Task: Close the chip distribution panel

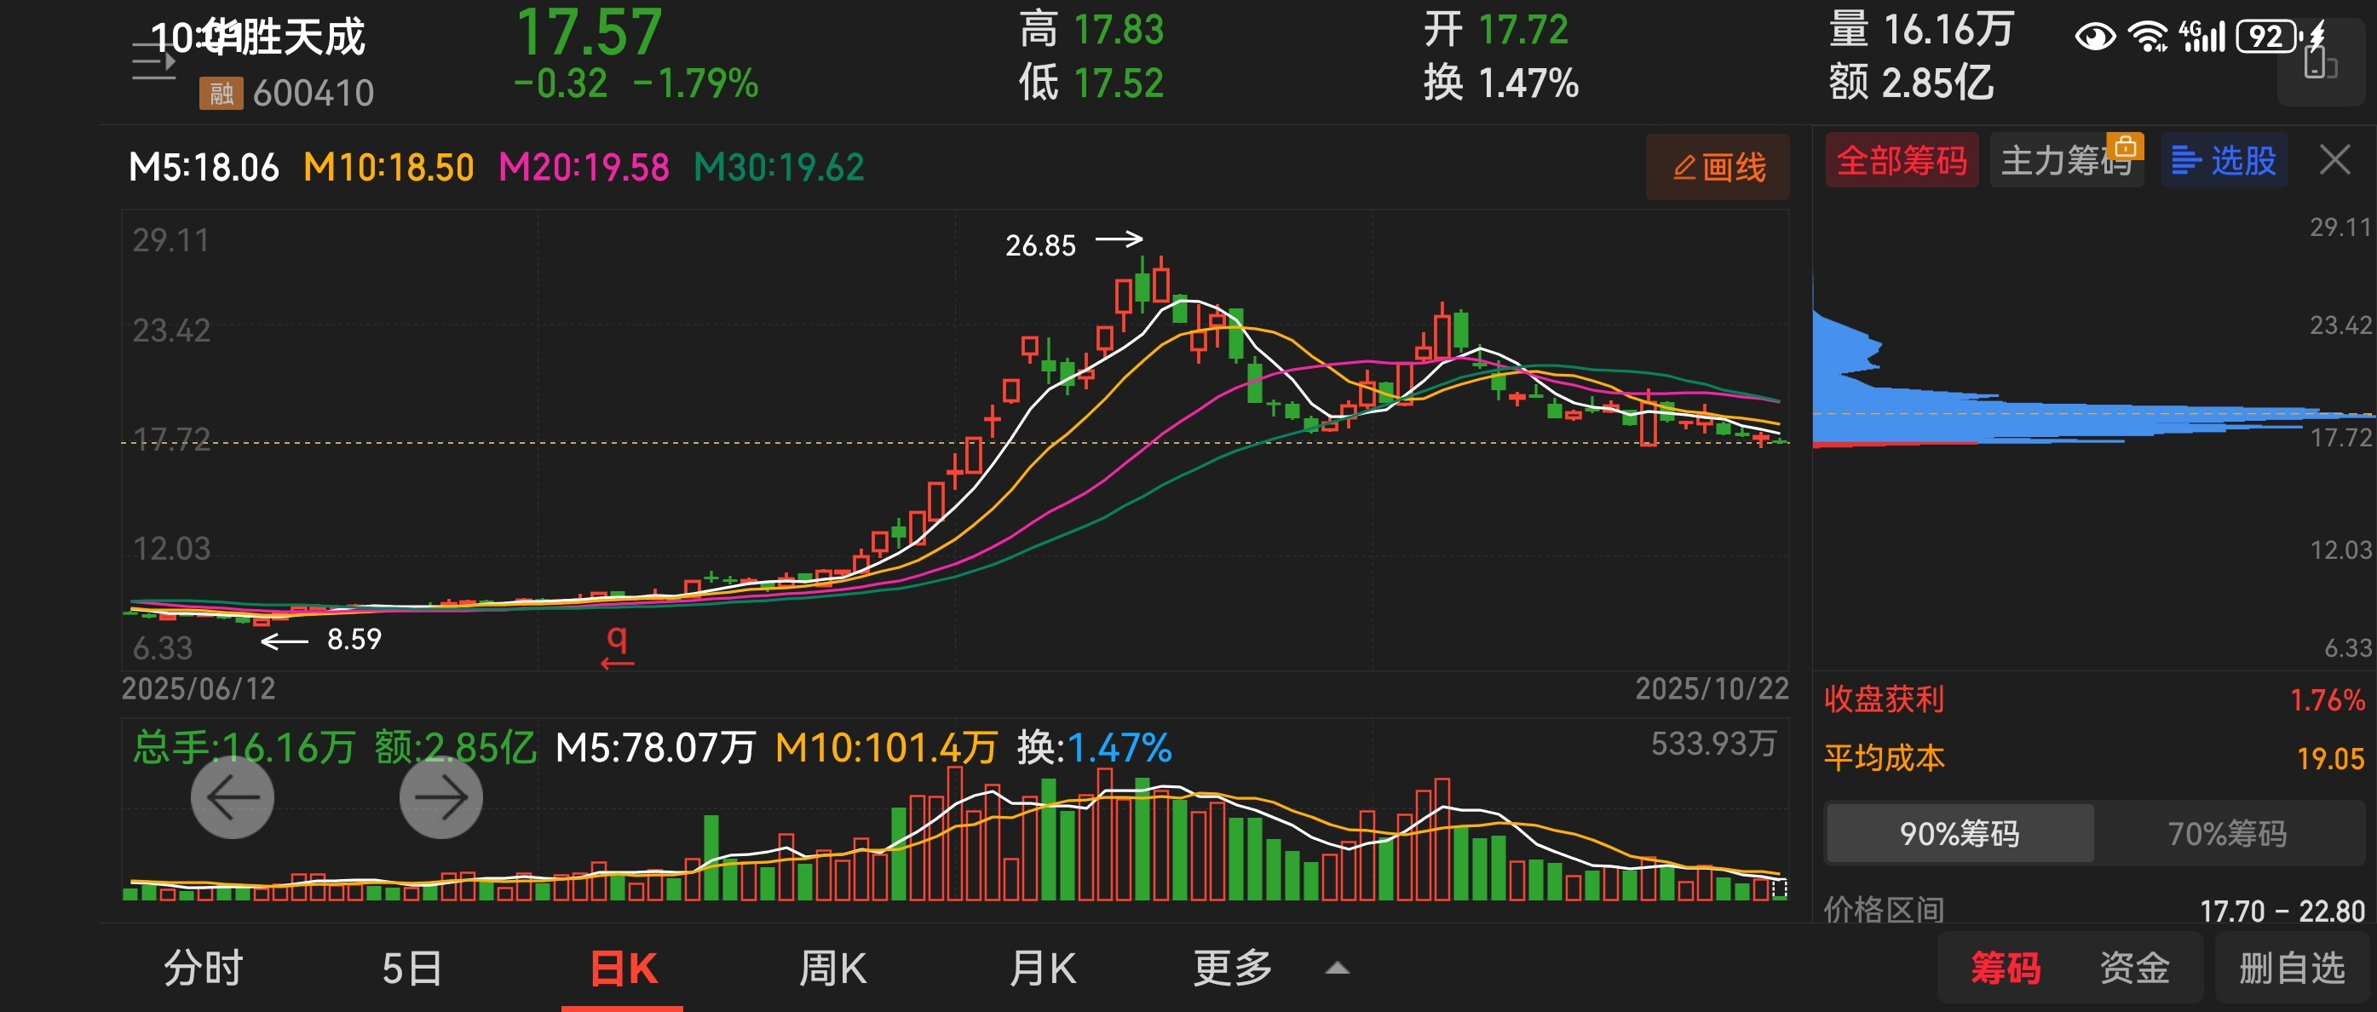Action: (x=2334, y=160)
